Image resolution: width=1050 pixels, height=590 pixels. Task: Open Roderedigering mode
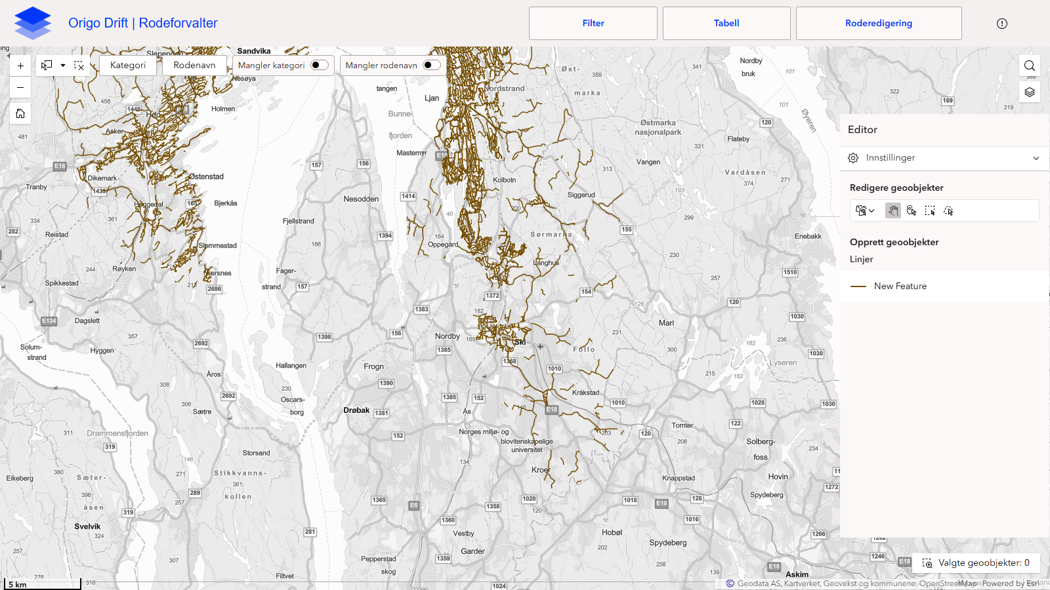click(879, 23)
